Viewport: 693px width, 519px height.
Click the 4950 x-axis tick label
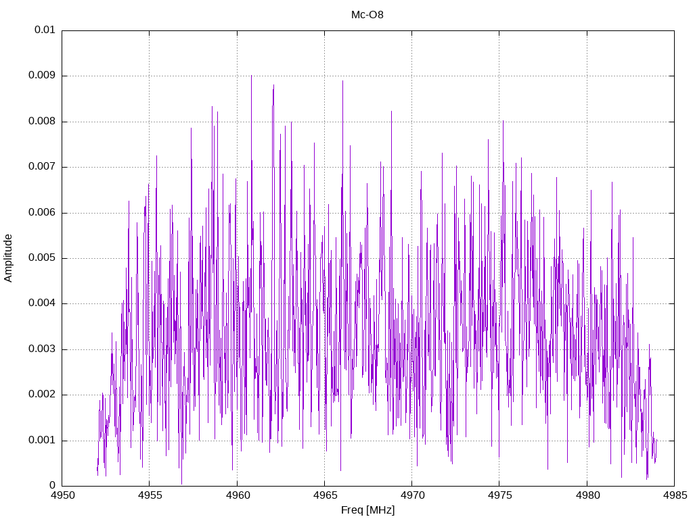tap(63, 495)
